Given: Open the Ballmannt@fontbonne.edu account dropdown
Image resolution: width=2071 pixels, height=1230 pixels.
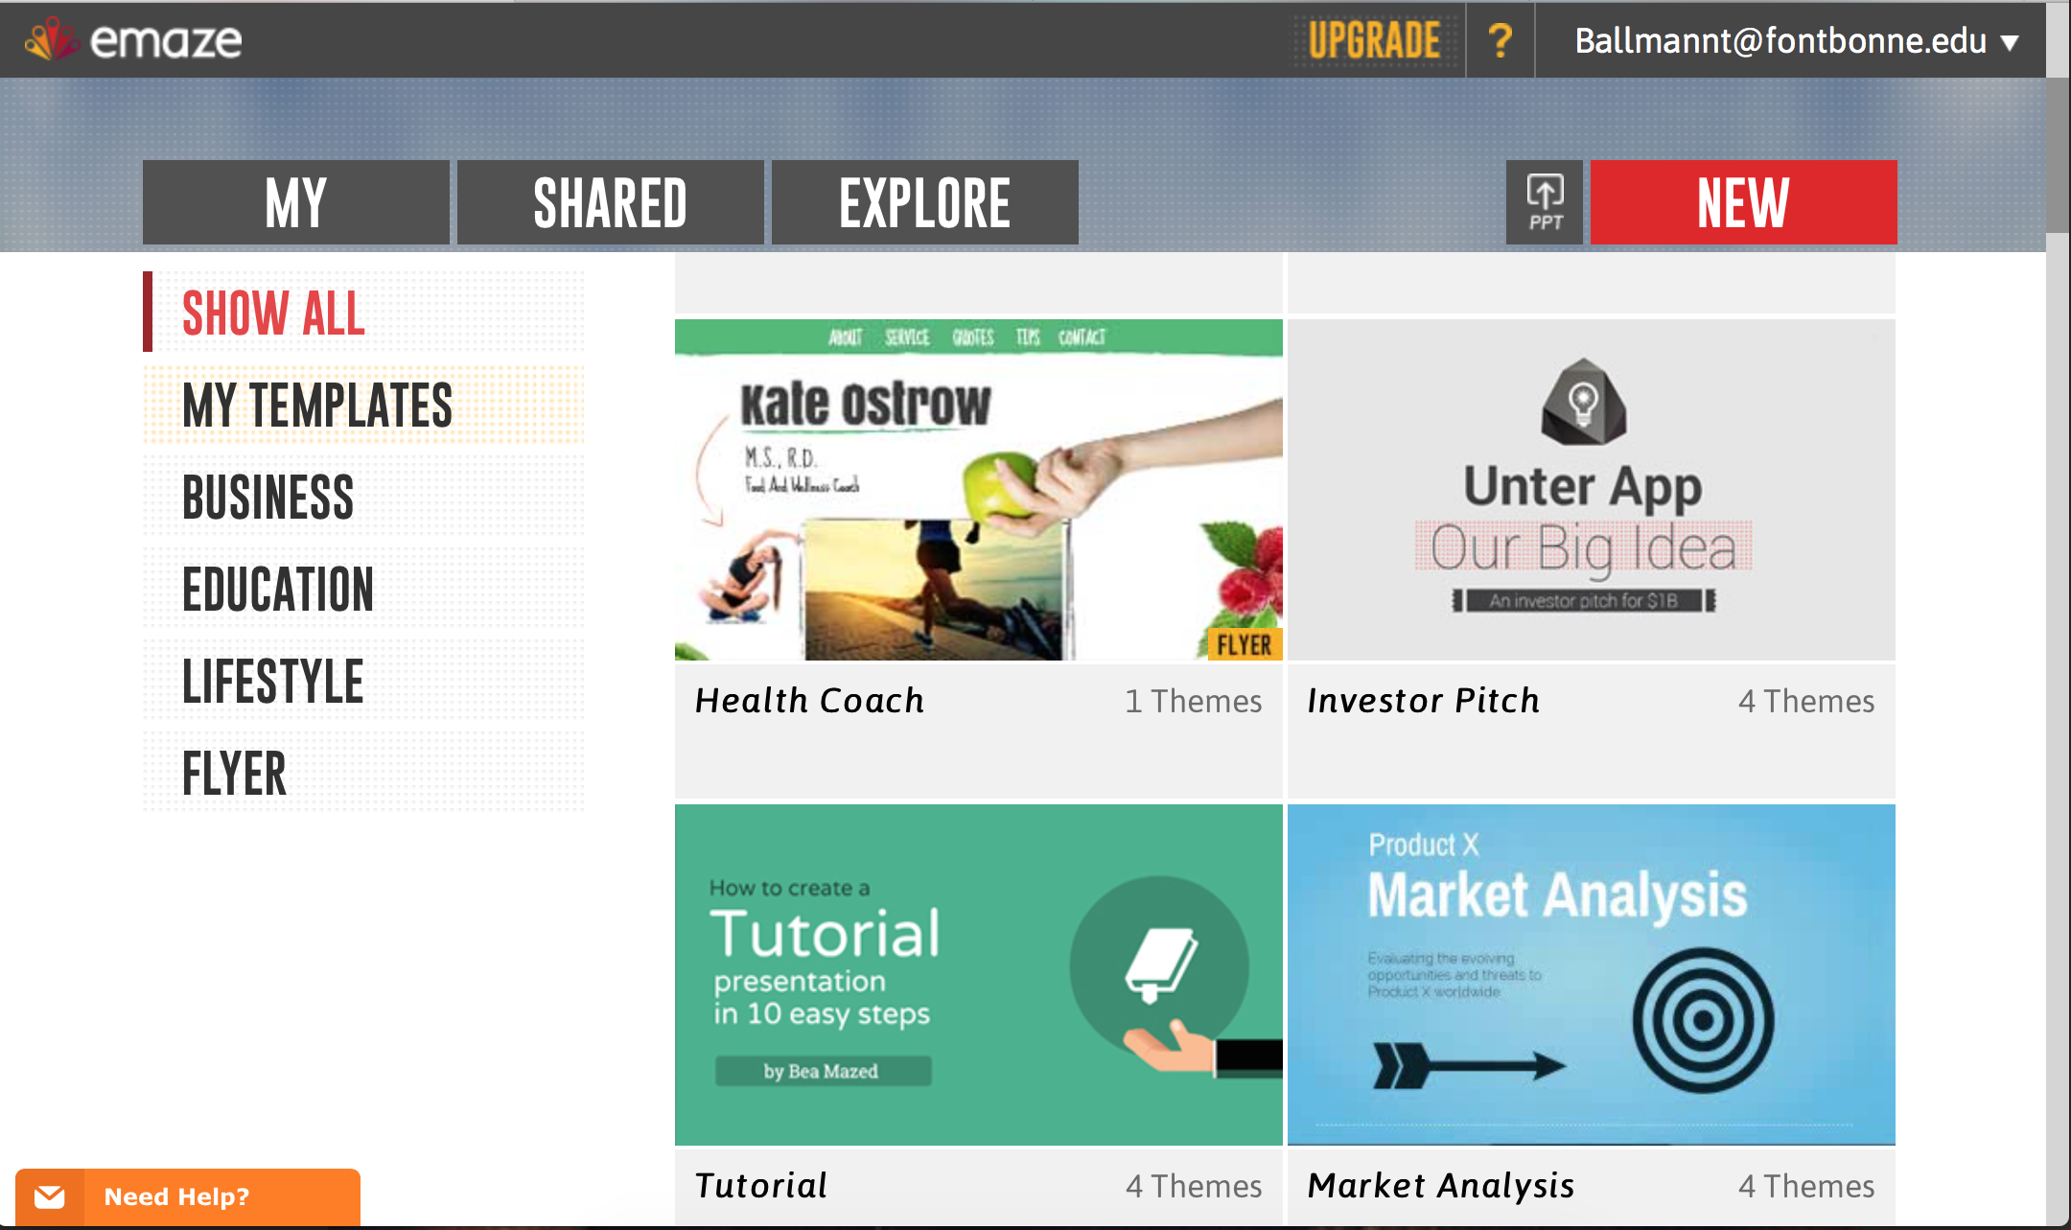Looking at the screenshot, I should (x=1796, y=41).
